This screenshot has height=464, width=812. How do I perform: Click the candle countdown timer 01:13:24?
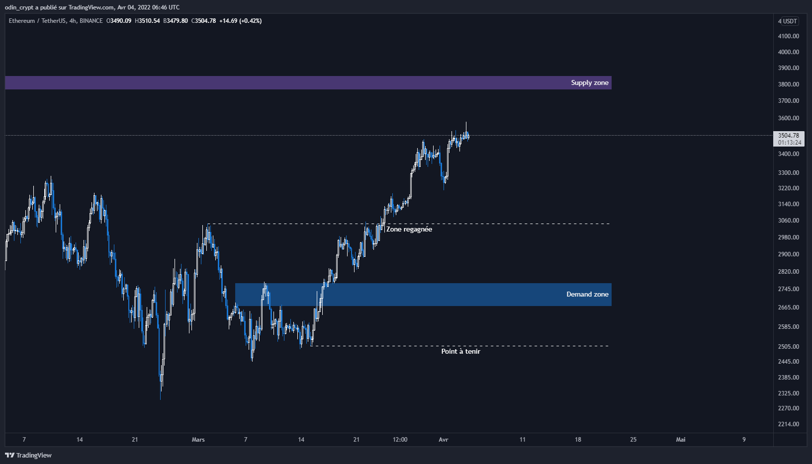point(790,143)
